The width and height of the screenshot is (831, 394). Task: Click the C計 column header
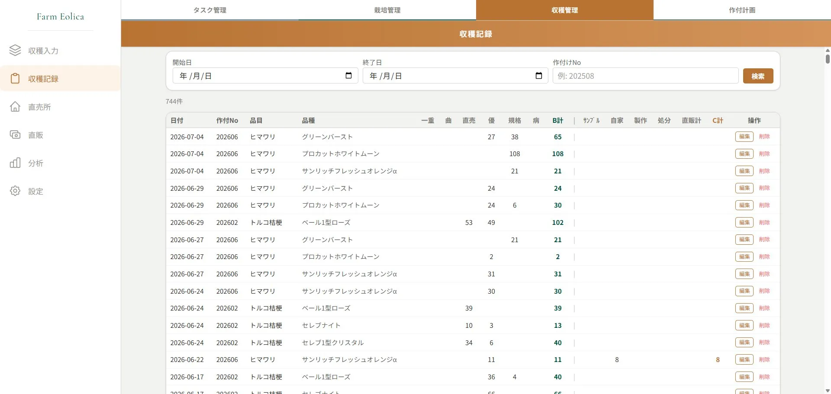tap(718, 121)
